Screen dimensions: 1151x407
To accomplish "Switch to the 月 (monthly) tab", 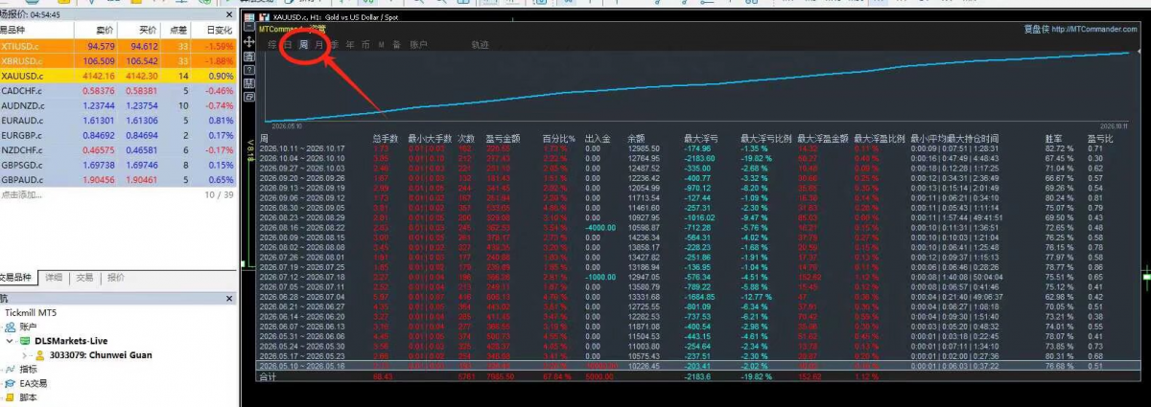I will (x=319, y=45).
